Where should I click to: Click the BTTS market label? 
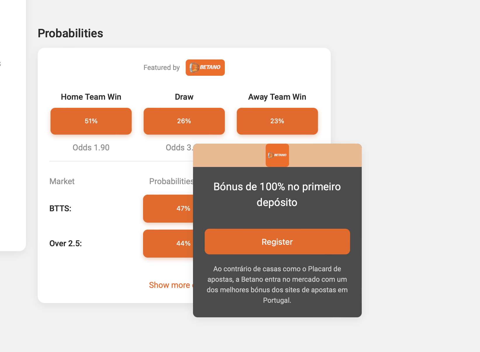coord(60,208)
